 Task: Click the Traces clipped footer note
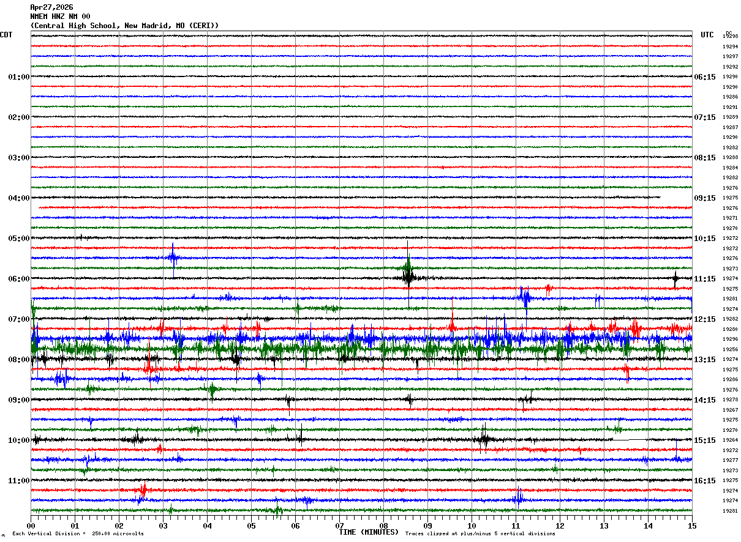click(x=480, y=533)
